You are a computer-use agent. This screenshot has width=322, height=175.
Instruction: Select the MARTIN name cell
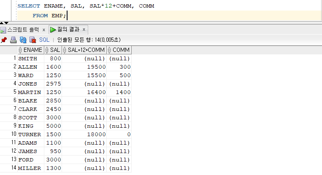tap(31, 92)
